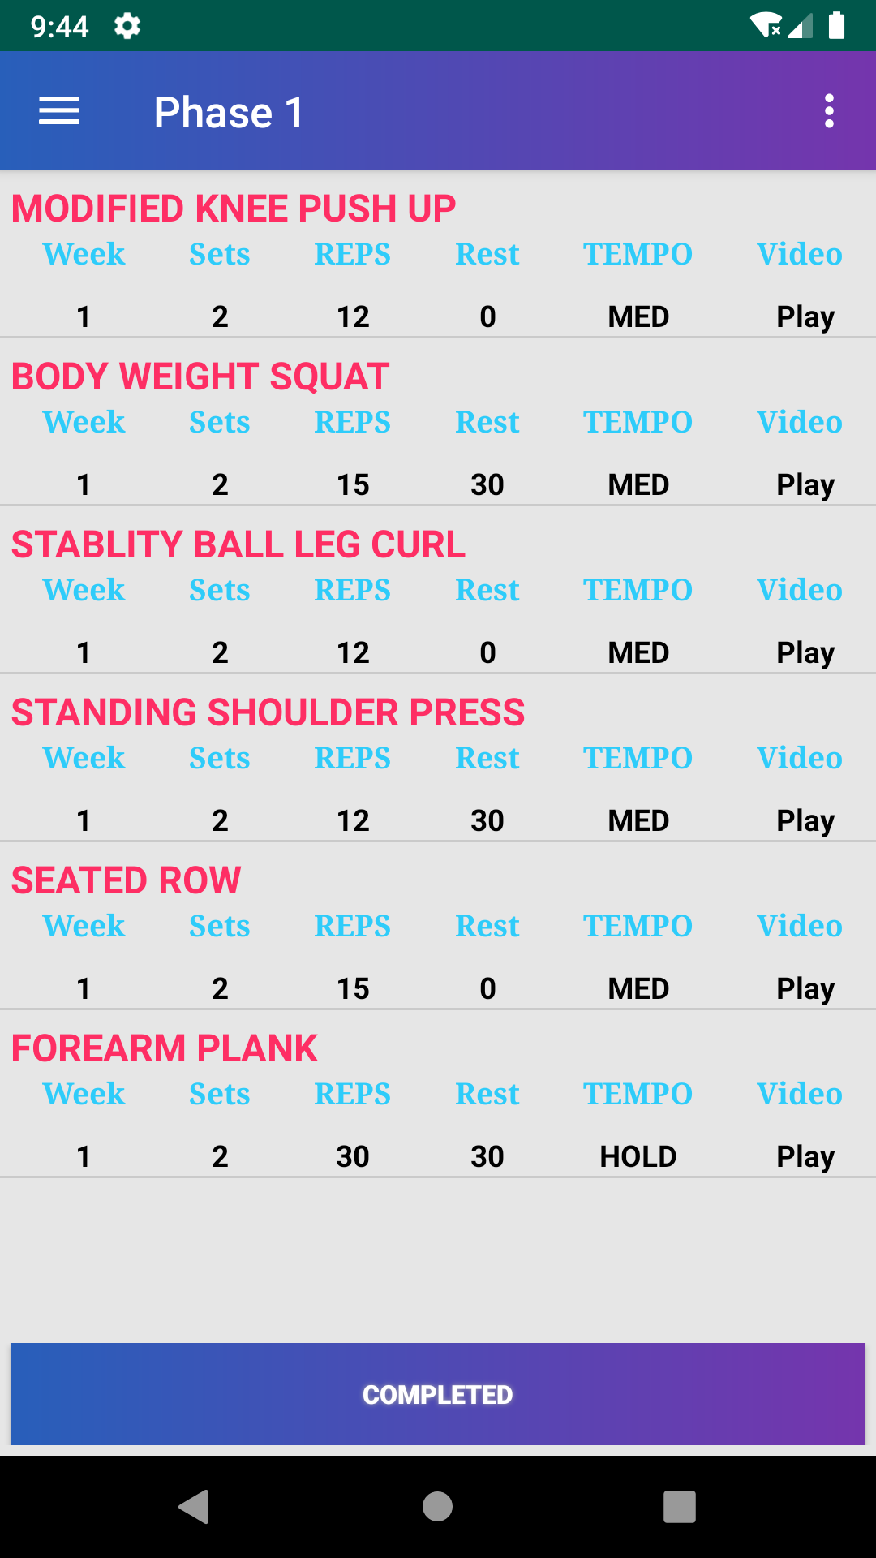This screenshot has width=876, height=1558.
Task: Tap the Android back navigation button
Action: [x=195, y=1507]
